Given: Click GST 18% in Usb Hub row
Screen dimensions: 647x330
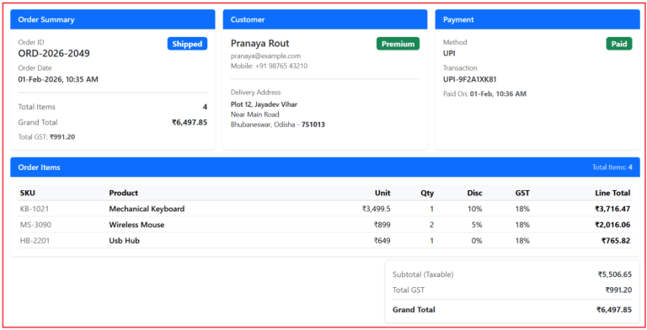Looking at the screenshot, I should [x=522, y=241].
